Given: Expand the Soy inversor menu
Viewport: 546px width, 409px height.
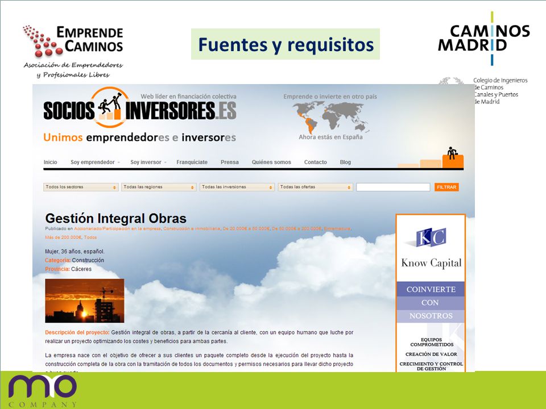Looking at the screenshot, I should click(148, 162).
